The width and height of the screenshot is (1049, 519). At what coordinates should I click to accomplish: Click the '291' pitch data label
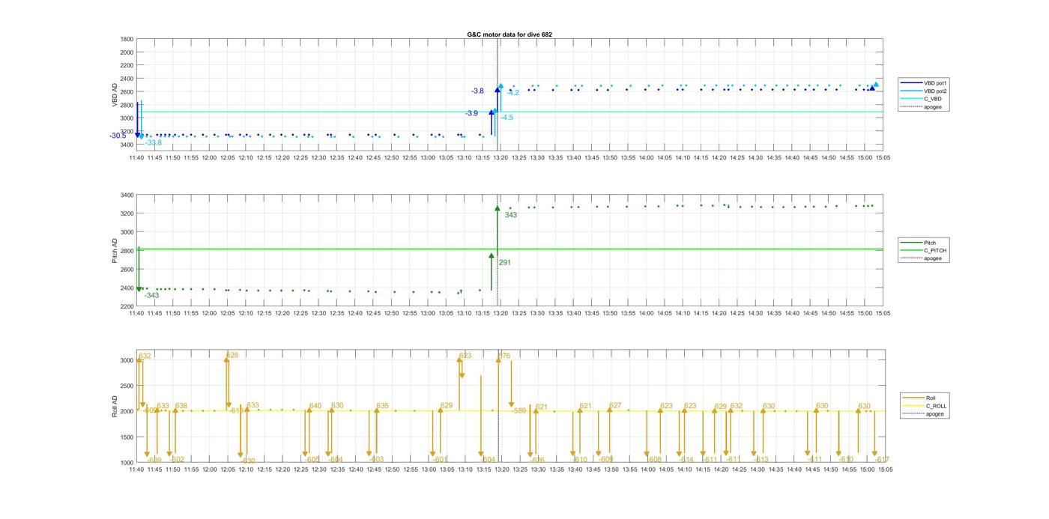(x=505, y=263)
